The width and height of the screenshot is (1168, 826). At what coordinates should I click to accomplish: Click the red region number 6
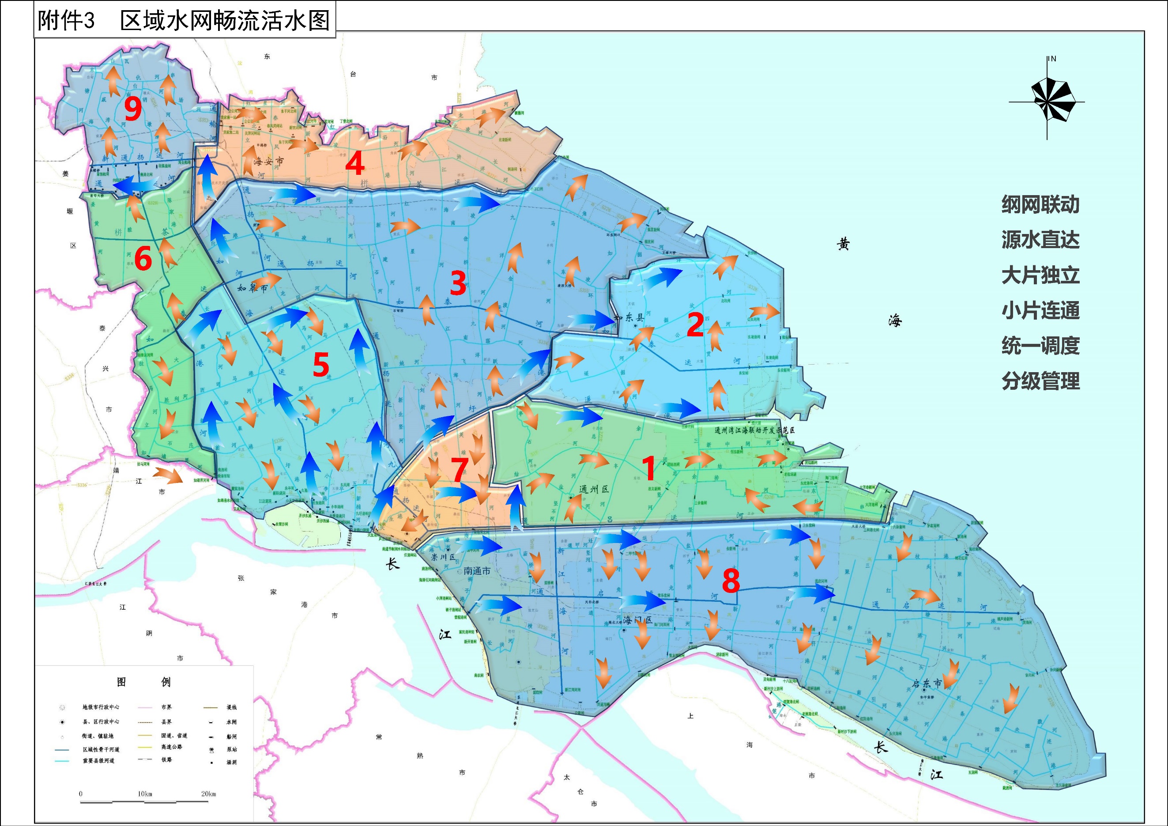(x=143, y=258)
